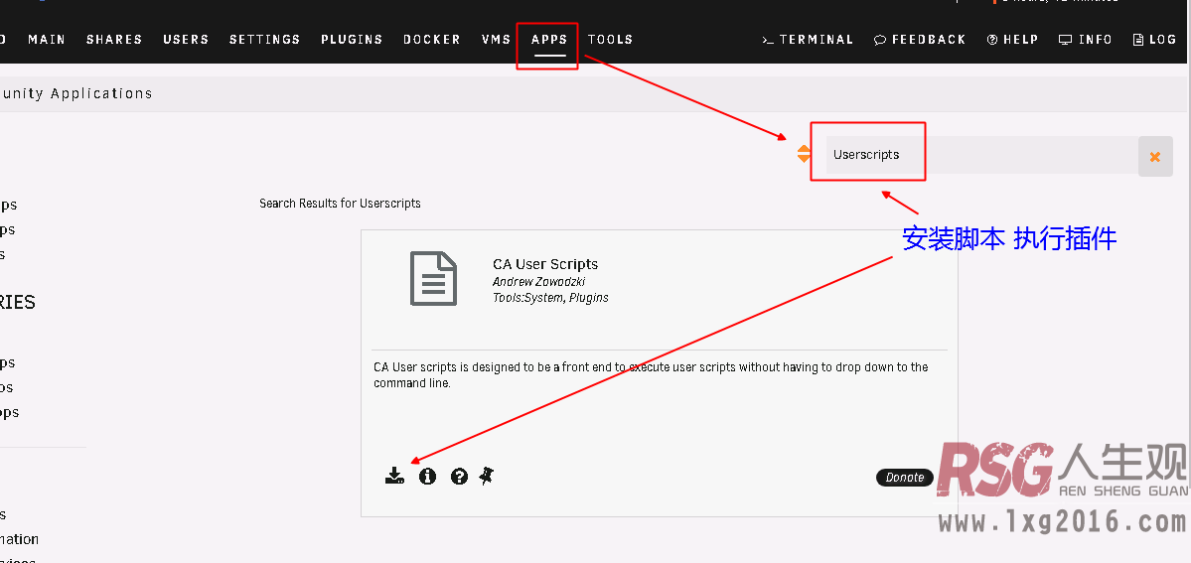The width and height of the screenshot is (1191, 563).
Task: Open the system LOG
Action: click(x=1154, y=40)
